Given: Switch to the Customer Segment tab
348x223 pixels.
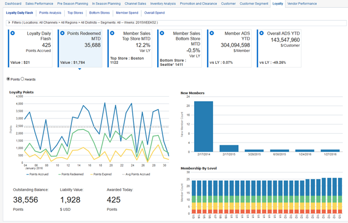Looking at the screenshot, I should tap(254, 3).
